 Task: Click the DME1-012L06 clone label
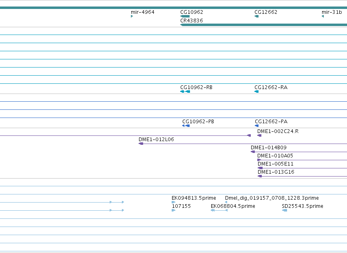(x=156, y=140)
